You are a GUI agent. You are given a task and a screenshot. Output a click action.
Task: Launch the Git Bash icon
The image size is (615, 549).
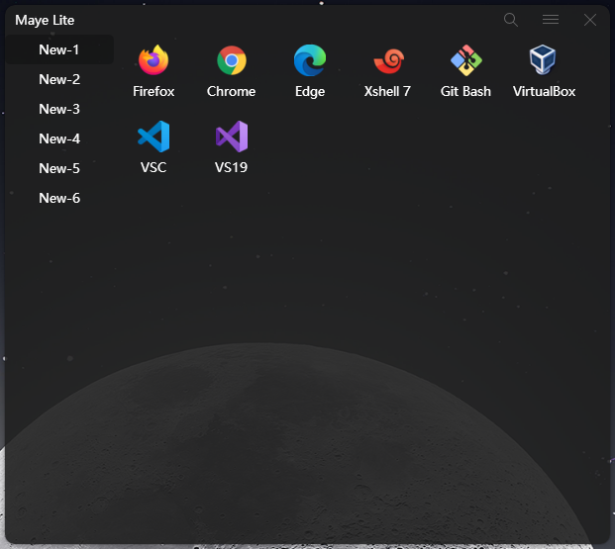pyautogui.click(x=466, y=60)
